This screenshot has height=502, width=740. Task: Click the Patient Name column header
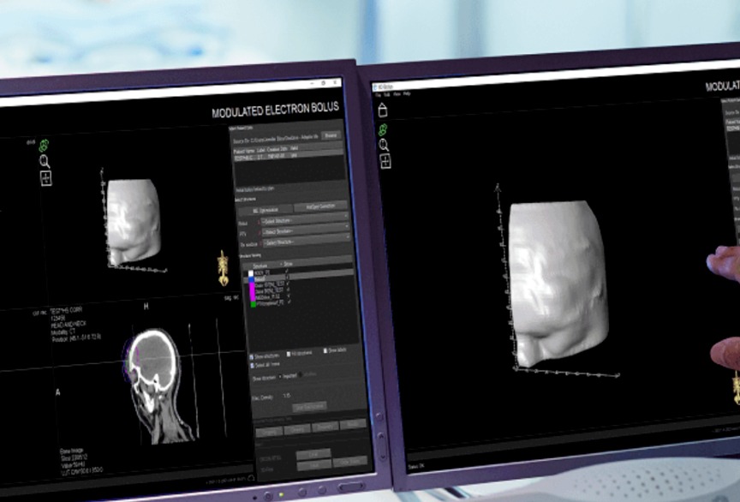click(244, 151)
